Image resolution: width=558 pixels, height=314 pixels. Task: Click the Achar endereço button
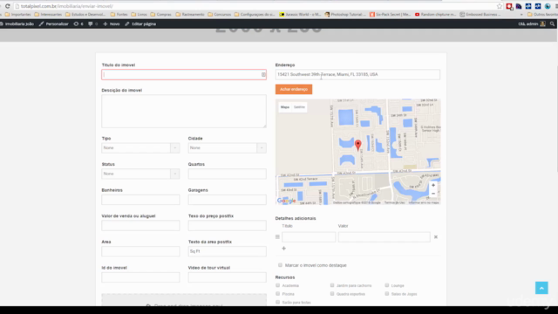pyautogui.click(x=294, y=89)
